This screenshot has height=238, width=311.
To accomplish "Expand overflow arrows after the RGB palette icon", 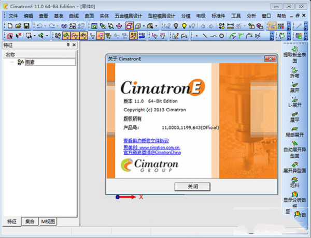I will (289, 26).
